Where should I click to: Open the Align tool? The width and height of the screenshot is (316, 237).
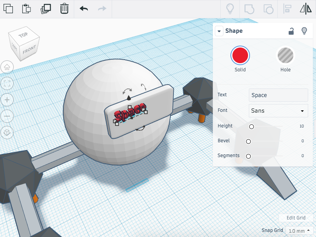287,8
